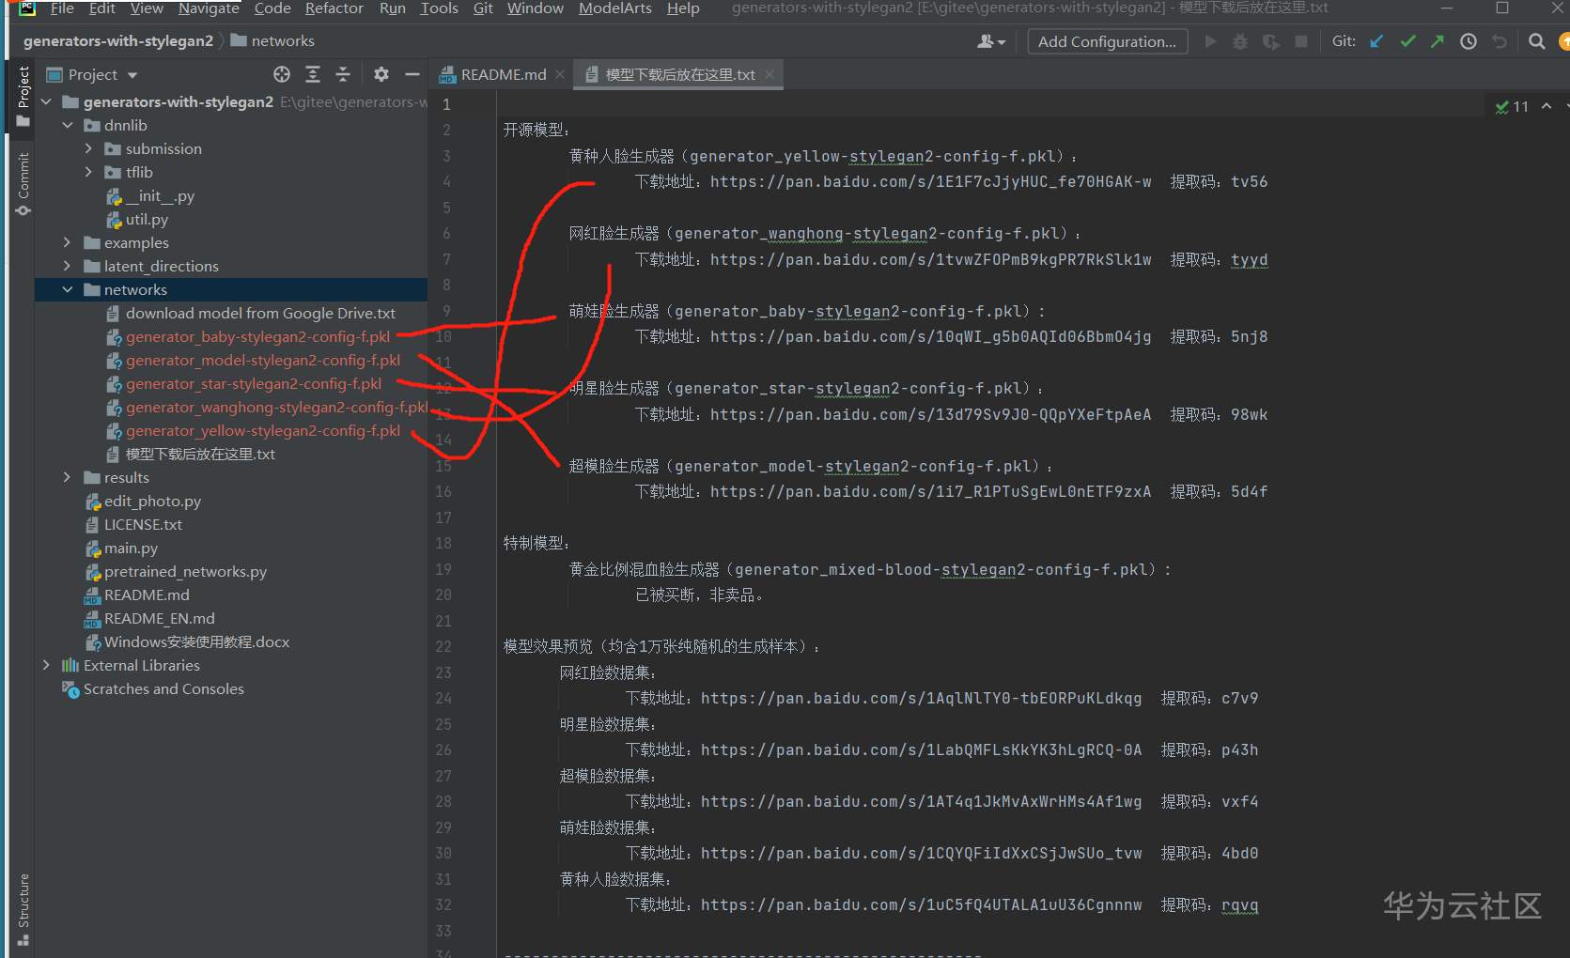This screenshot has width=1570, height=958.
Task: Select generator_star-stylegan2-config-f.pkl file
Action: click(x=244, y=383)
